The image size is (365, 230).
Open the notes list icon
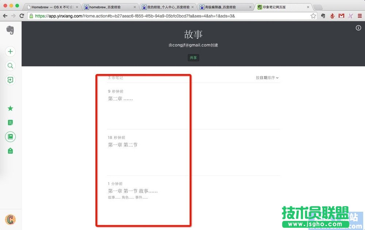pos(10,122)
